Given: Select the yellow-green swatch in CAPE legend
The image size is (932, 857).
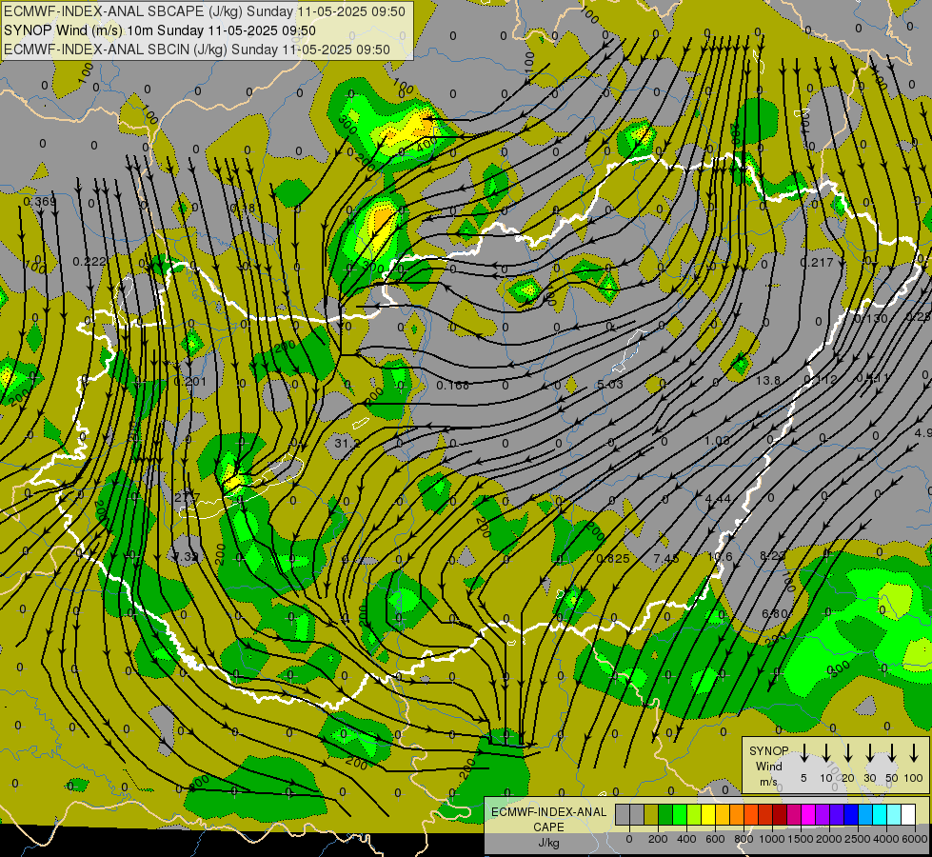Looking at the screenshot, I should pos(694,815).
